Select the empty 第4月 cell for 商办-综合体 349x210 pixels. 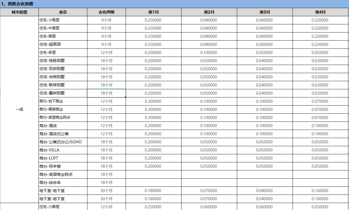click(321, 183)
